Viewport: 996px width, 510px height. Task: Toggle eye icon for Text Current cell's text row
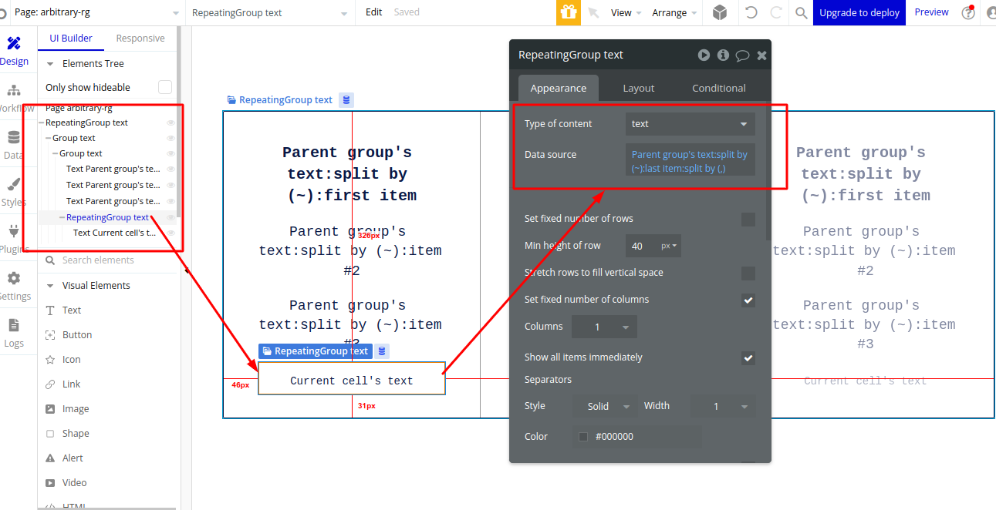click(x=171, y=233)
